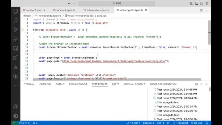222x125 pixels.
Task: Go forward with the right arrow
Action: (75, 3)
